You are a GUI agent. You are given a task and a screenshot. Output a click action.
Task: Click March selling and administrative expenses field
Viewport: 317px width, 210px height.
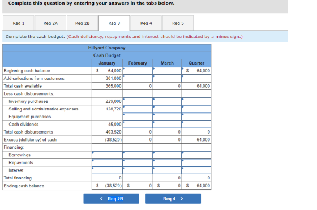click(x=167, y=109)
